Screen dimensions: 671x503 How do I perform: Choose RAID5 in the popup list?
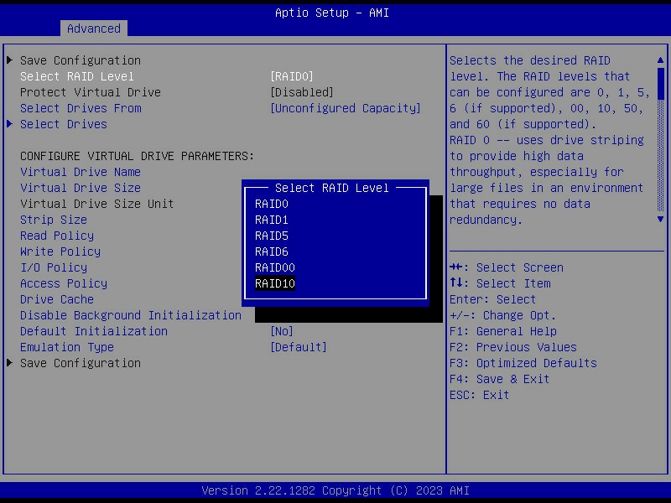tap(272, 236)
